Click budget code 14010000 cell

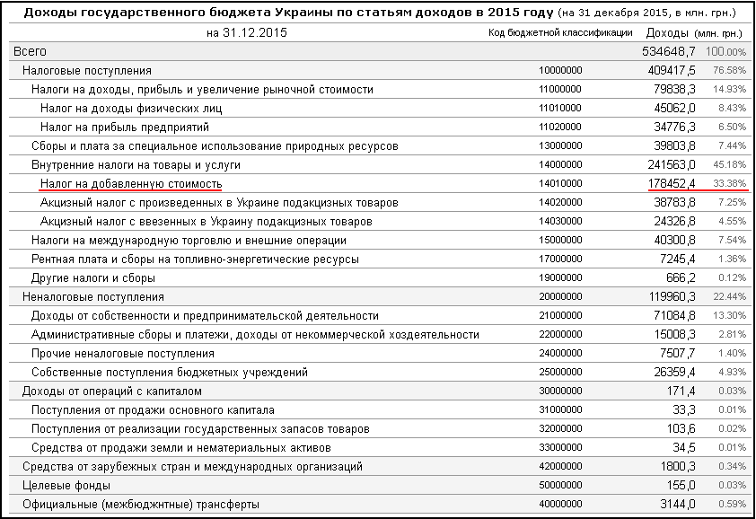[560, 184]
